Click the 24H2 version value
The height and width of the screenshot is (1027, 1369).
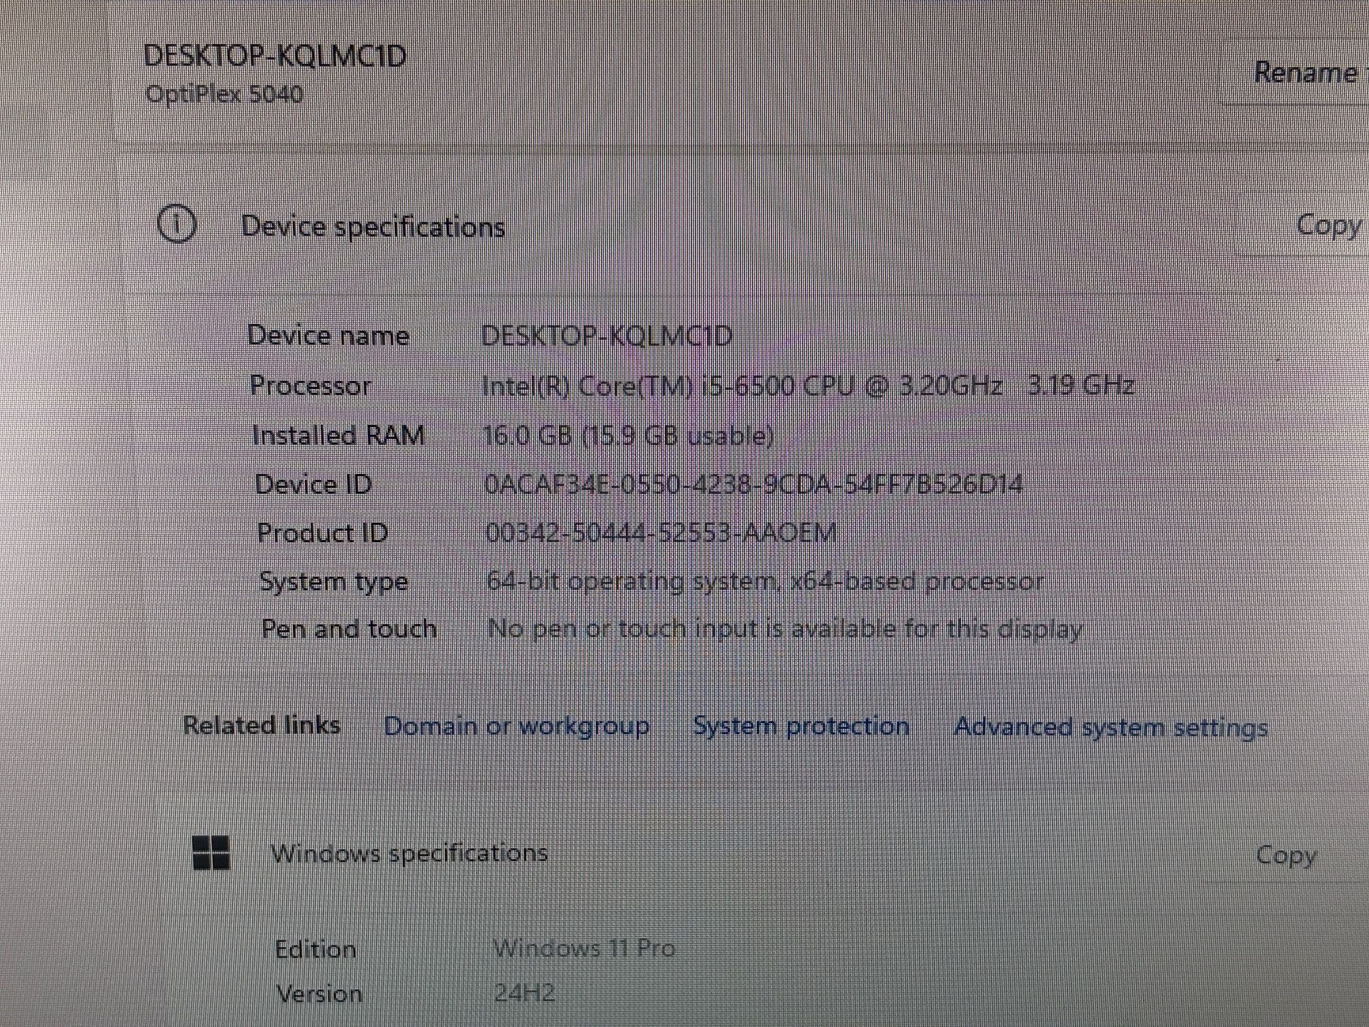point(524,993)
